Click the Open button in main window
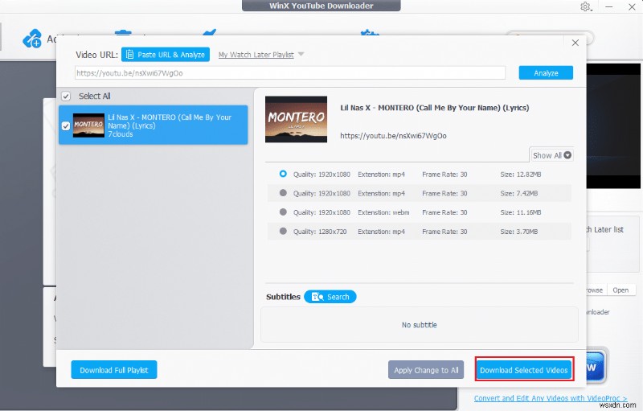643x411 pixels. (620, 290)
